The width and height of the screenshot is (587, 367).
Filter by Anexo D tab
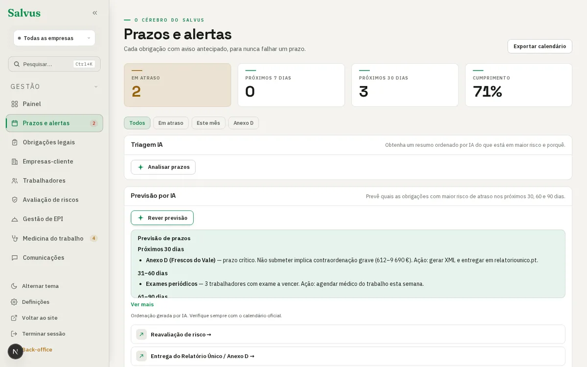(244, 123)
